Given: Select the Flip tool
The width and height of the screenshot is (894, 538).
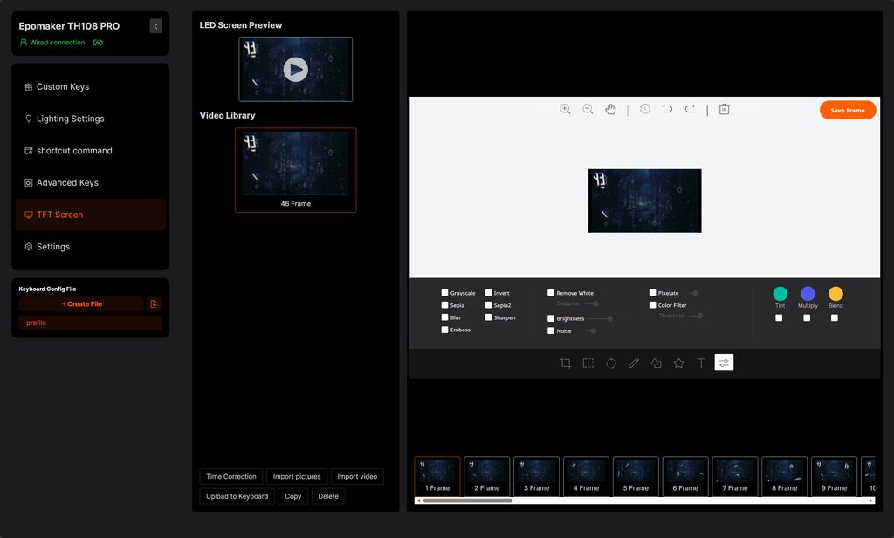Looking at the screenshot, I should pyautogui.click(x=588, y=363).
